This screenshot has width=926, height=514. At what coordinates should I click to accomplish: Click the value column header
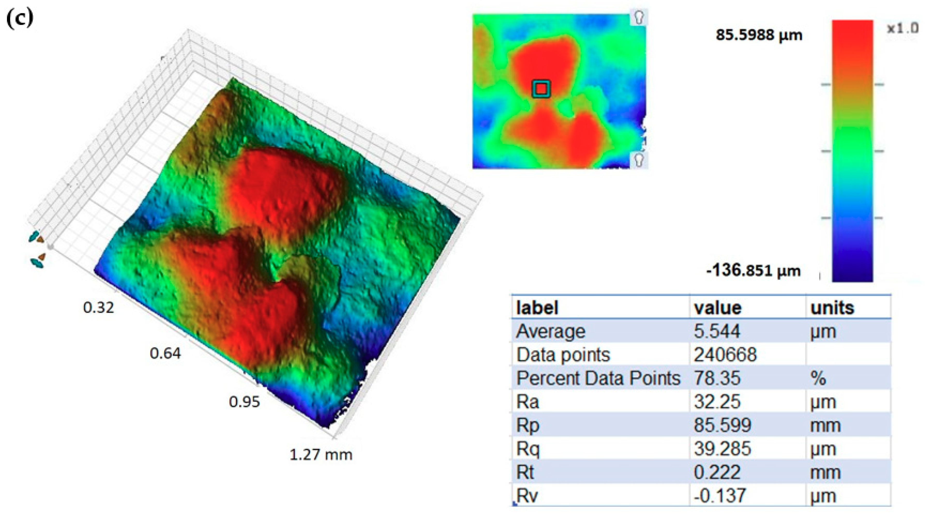coord(718,308)
